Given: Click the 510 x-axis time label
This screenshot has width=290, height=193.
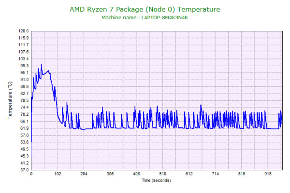Looking at the screenshot, I should click(x=163, y=174).
